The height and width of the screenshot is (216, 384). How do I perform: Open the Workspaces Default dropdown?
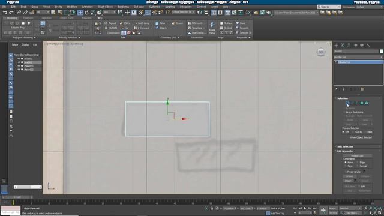[x=370, y=7]
